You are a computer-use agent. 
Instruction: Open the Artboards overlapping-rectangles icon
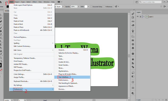click(133, 36)
